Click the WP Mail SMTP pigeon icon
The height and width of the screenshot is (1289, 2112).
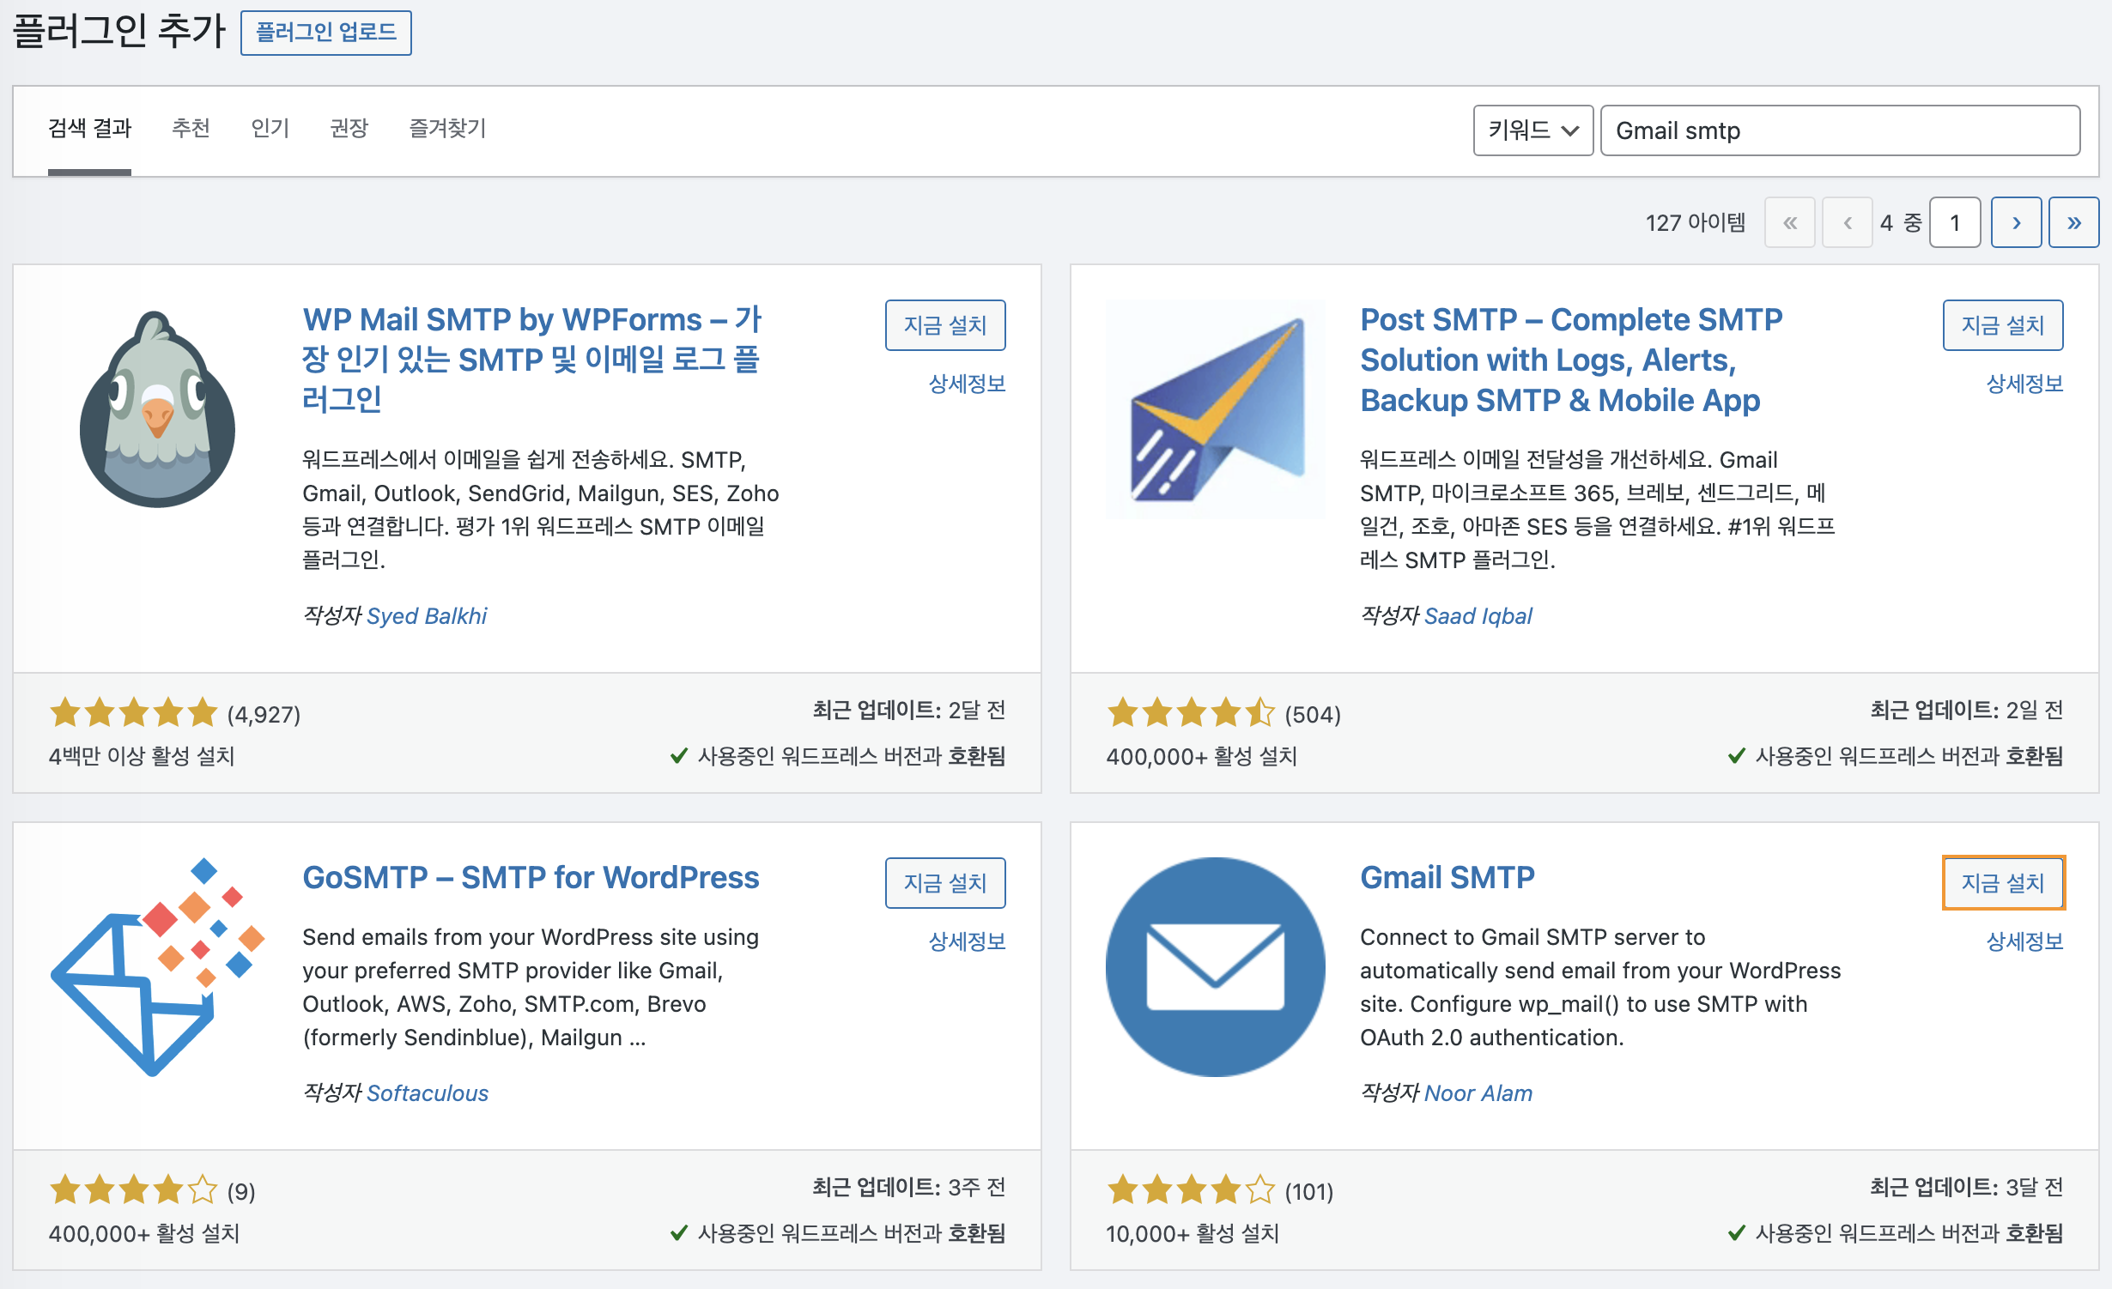pyautogui.click(x=157, y=409)
